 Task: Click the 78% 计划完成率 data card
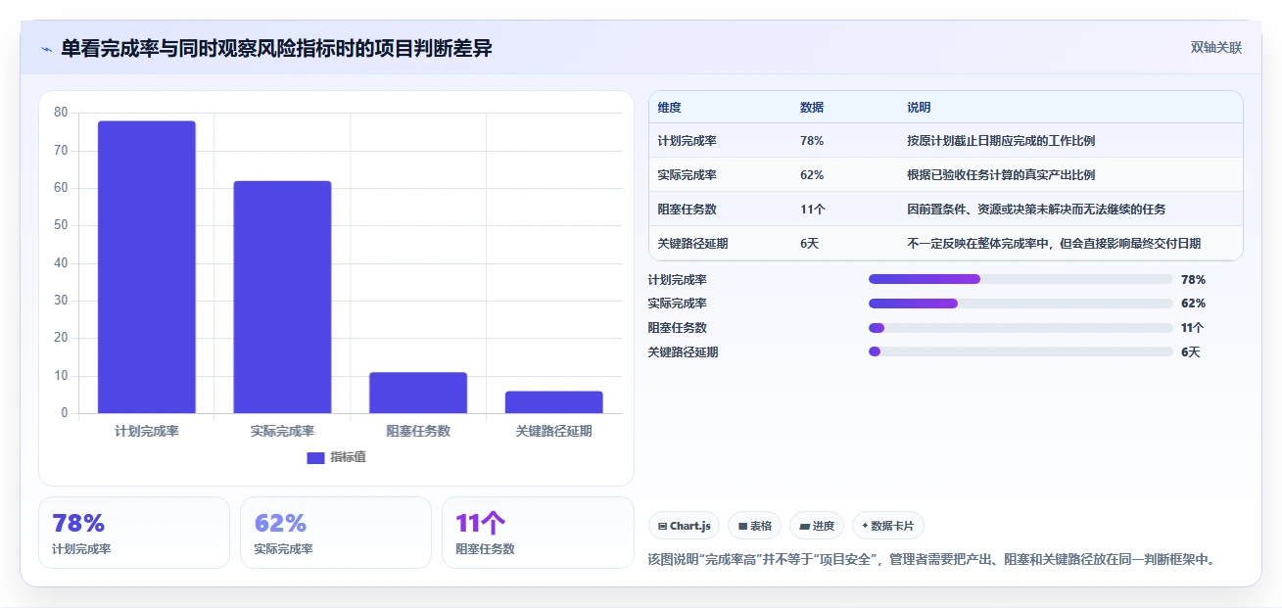[134, 533]
